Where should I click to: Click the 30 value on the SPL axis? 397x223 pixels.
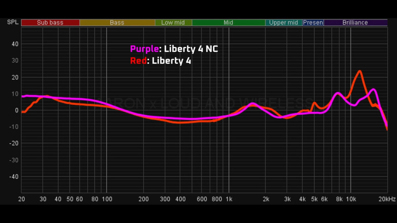15,61
